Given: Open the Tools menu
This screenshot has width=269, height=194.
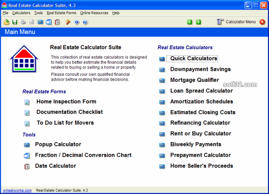Looking at the screenshot, I should [x=39, y=13].
